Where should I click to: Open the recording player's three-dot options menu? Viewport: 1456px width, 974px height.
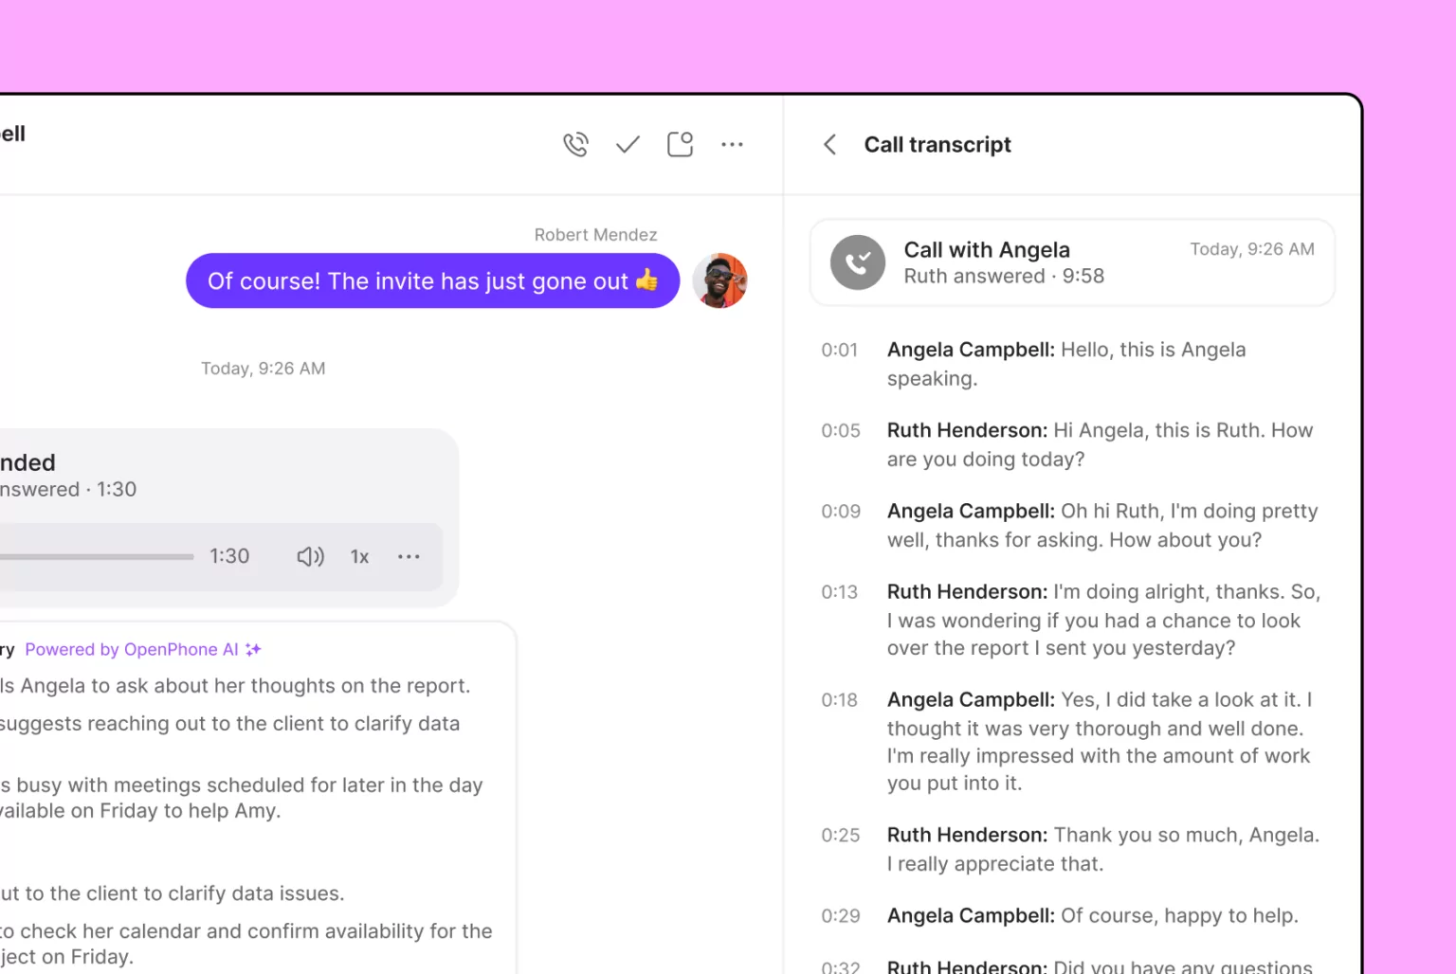coord(409,557)
